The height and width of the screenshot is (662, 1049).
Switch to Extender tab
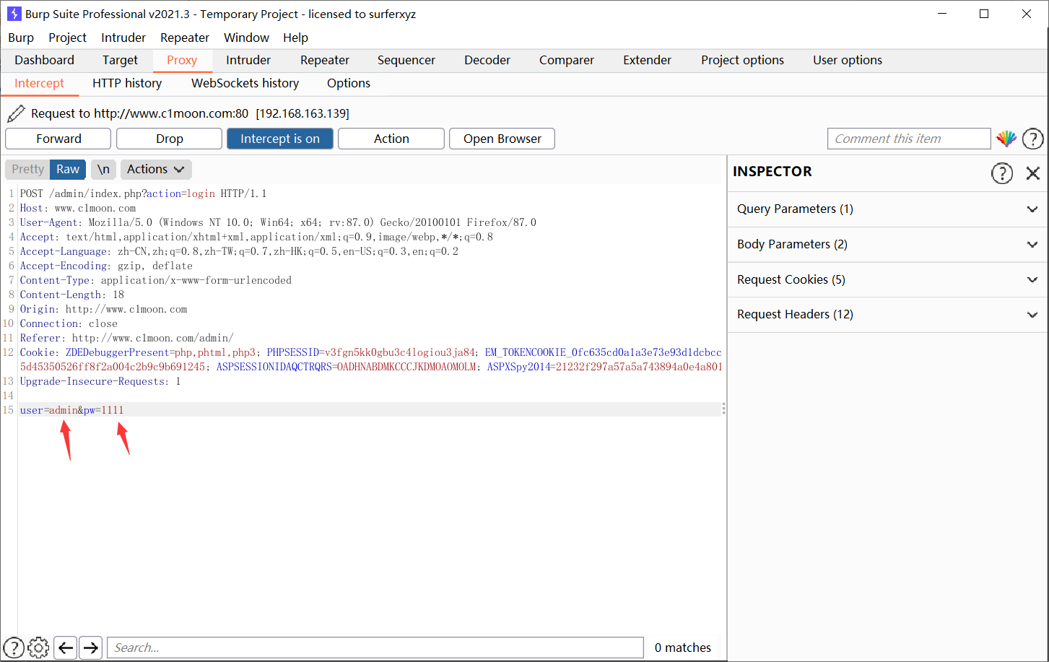(x=648, y=60)
